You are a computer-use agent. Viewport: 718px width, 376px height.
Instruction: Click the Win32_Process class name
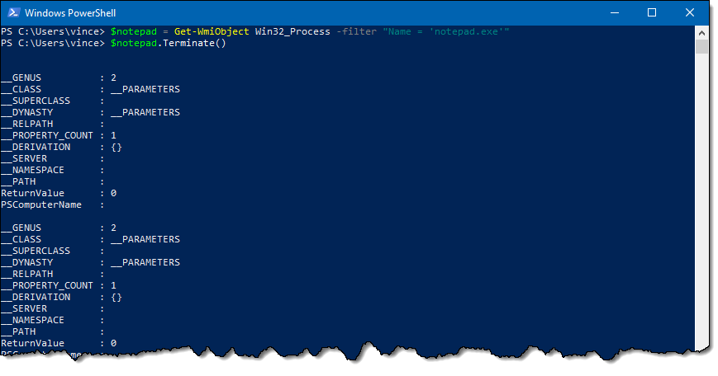[292, 31]
